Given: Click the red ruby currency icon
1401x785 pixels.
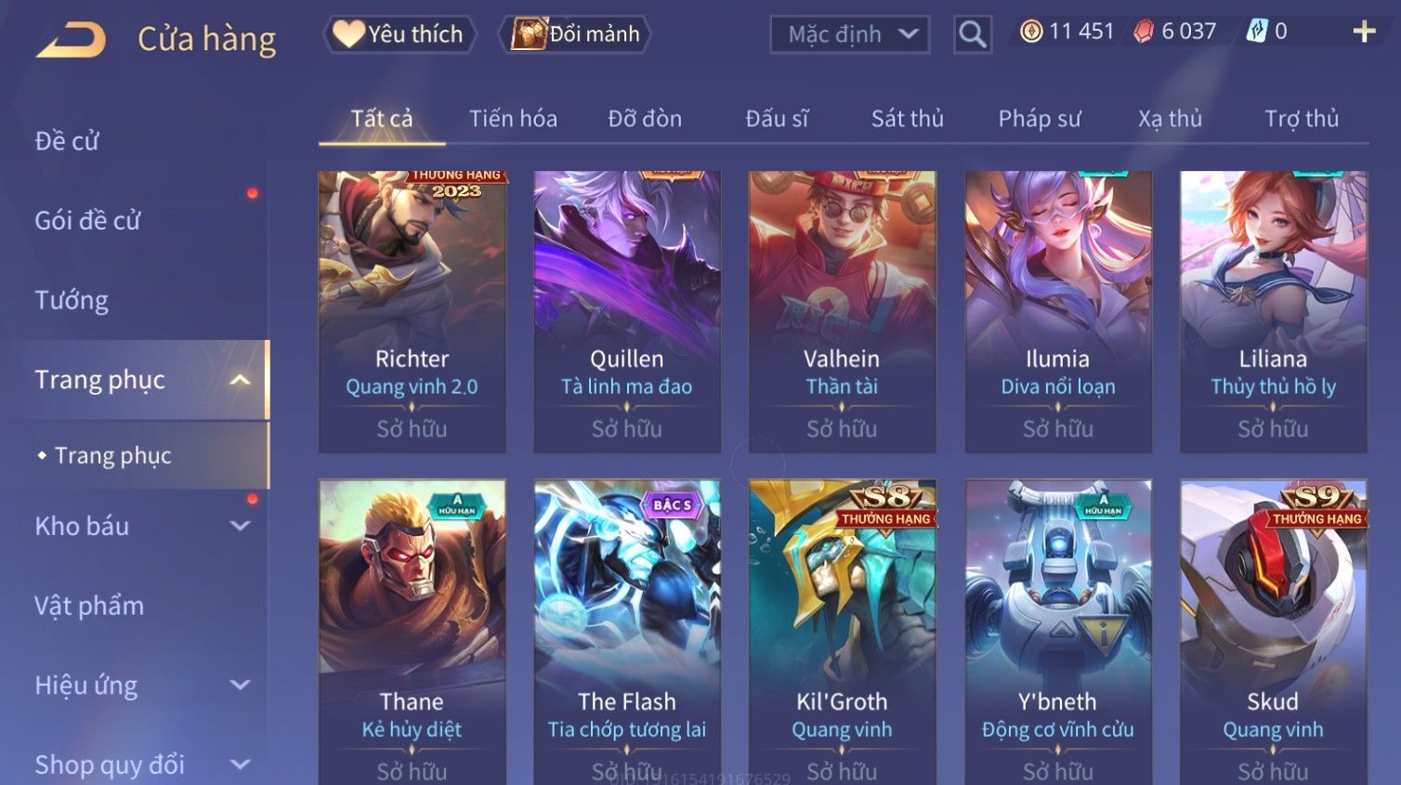Looking at the screenshot, I should click(1144, 32).
